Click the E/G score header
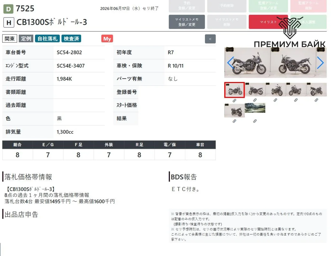Image resolution: width=331 pixels, height=256 pixels. (x=48, y=145)
